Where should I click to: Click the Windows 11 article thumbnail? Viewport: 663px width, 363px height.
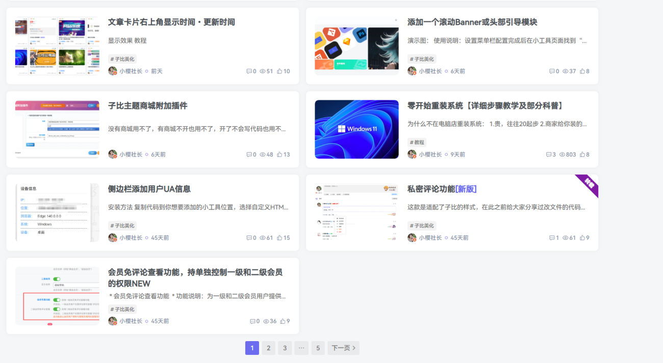[x=356, y=129]
